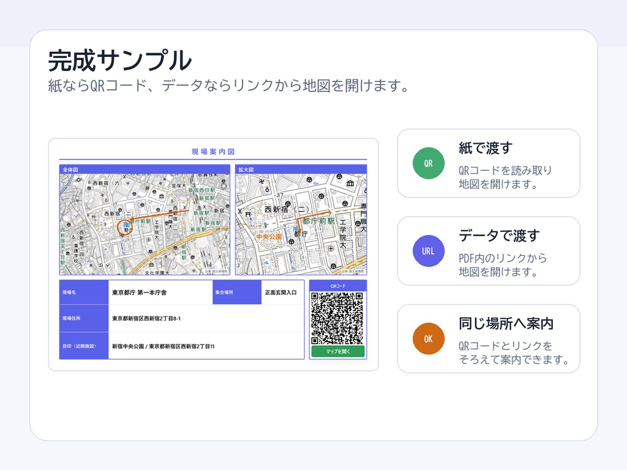Image resolution: width=627 pixels, height=470 pixels.
Task: Select the 同じ場所へ案内 card heading
Action: [x=506, y=323]
